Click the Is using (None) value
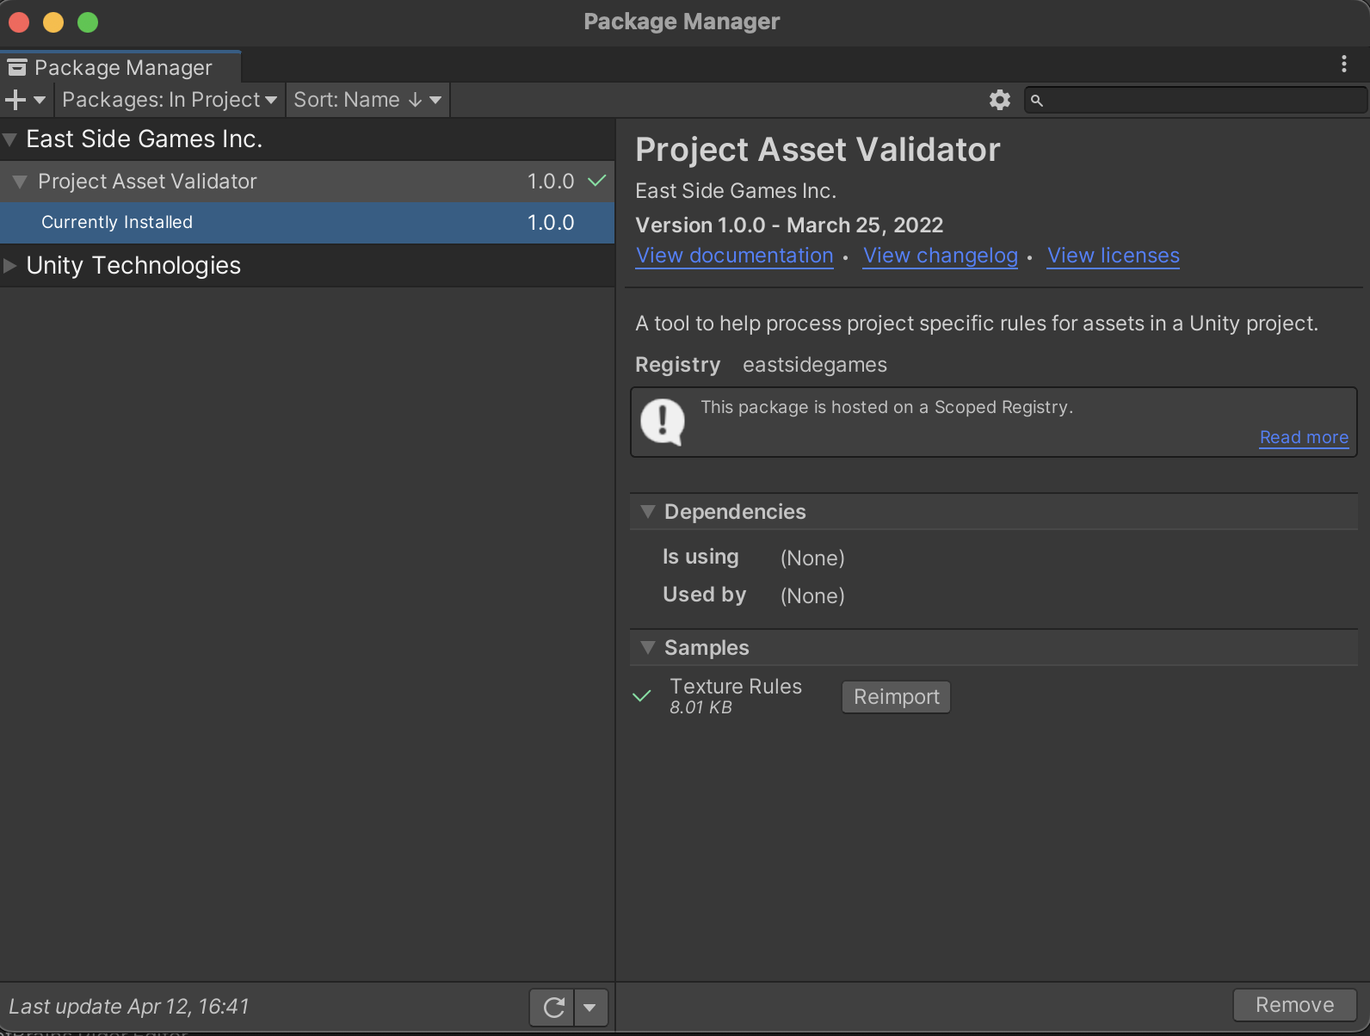The height and width of the screenshot is (1036, 1370). click(812, 558)
